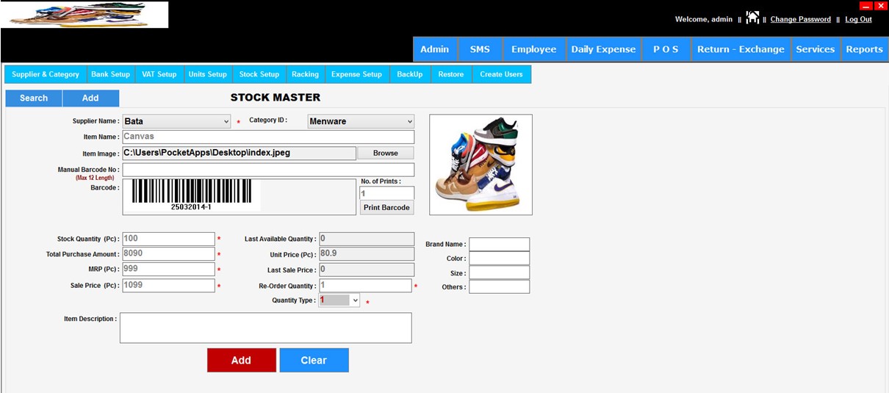Click the Re-Order Quantity field
The image size is (889, 393).
[365, 286]
